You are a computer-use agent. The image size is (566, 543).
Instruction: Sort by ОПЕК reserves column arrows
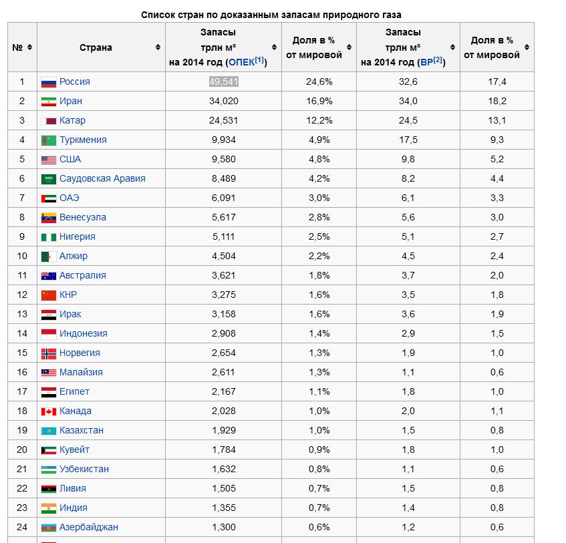(274, 47)
